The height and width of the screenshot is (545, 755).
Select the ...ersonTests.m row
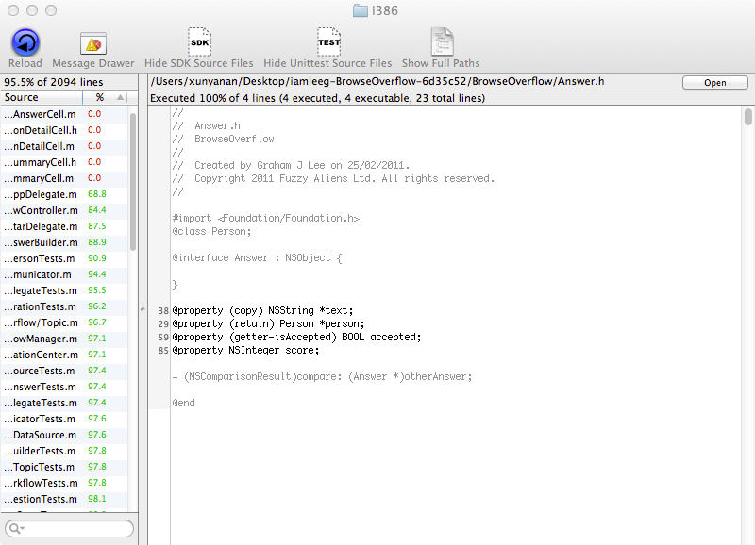(63, 258)
